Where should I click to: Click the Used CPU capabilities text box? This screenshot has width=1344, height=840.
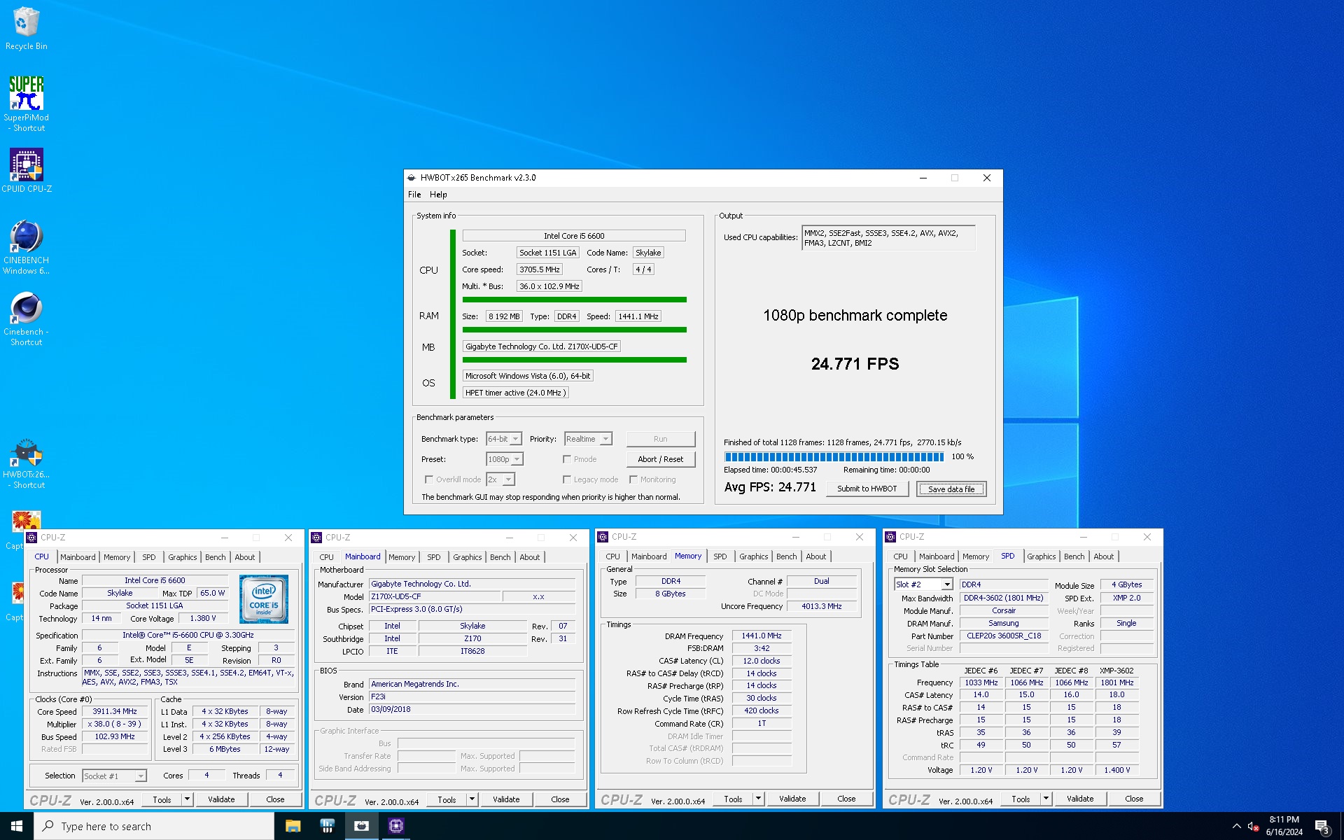[x=888, y=238]
